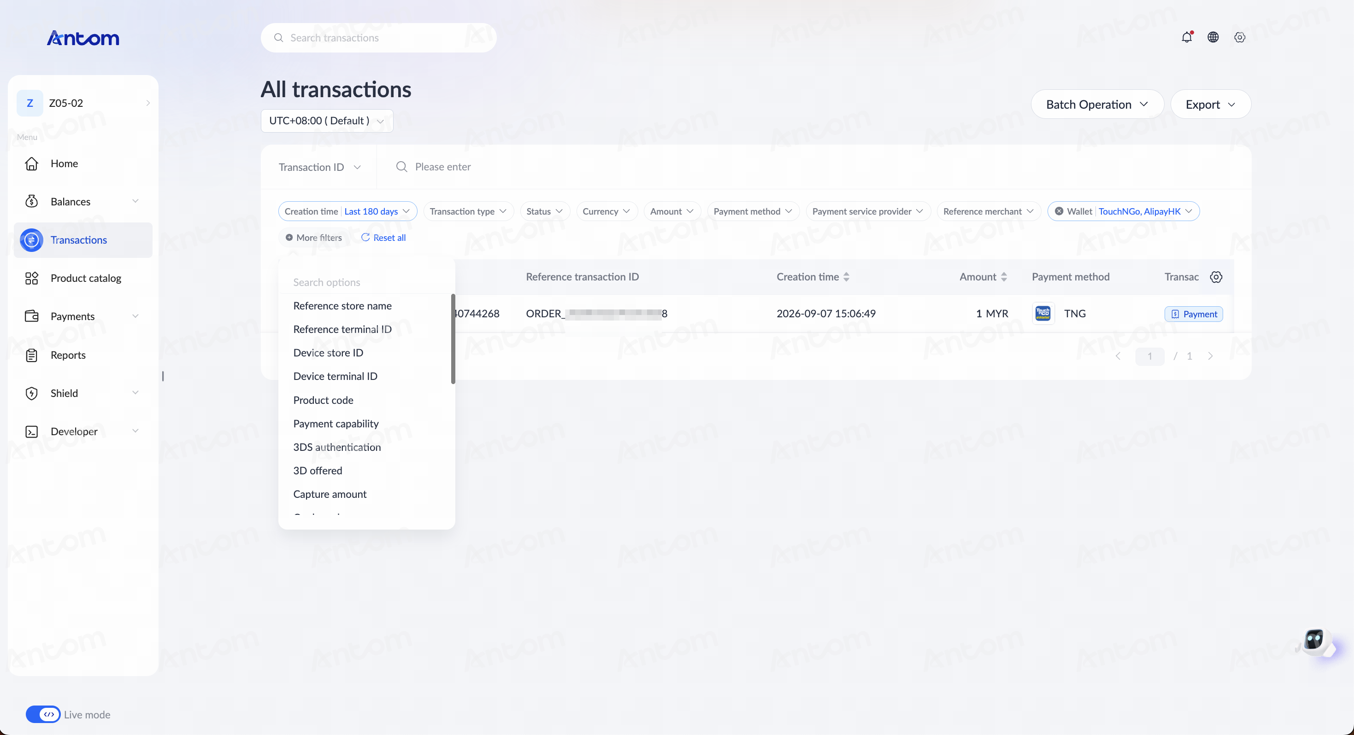Click the Transactions circular icon
Image resolution: width=1354 pixels, height=735 pixels.
tap(31, 240)
